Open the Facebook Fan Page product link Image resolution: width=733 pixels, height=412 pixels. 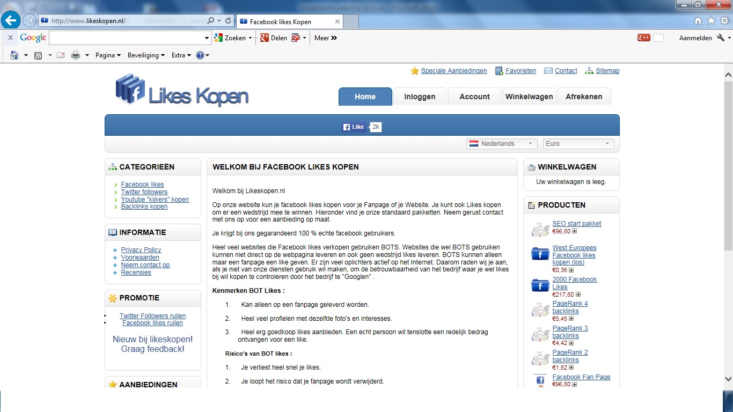581,377
